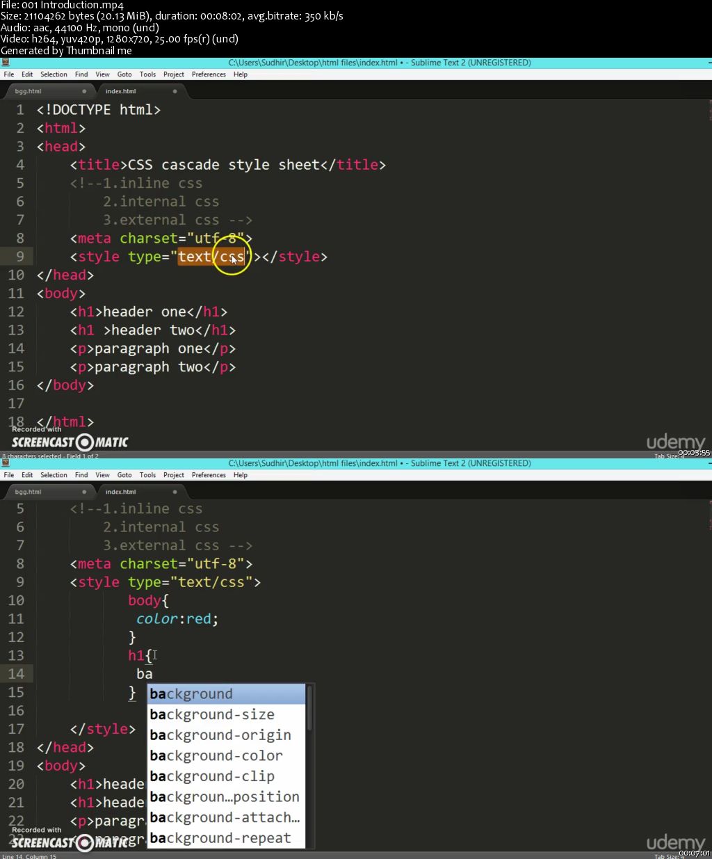The height and width of the screenshot is (859, 712).
Task: Open Tools menu in top Sublime window
Action: 147,74
